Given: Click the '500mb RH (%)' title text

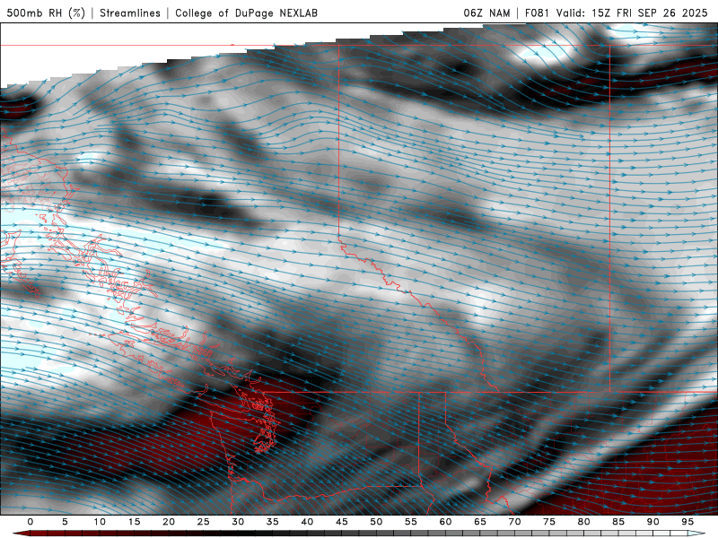Looking at the screenshot, I should coord(46,13).
